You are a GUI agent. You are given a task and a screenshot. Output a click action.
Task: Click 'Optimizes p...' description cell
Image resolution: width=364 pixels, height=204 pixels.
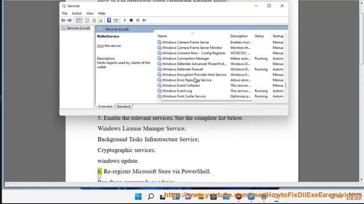(x=241, y=96)
